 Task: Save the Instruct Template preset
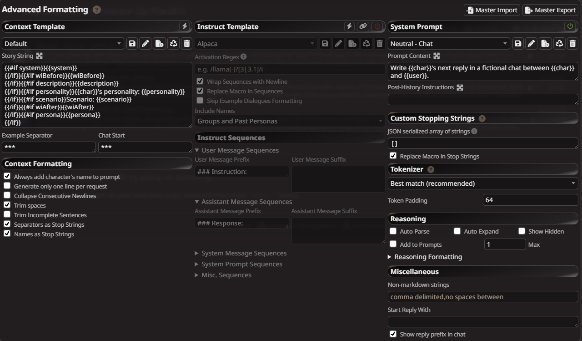(325, 44)
